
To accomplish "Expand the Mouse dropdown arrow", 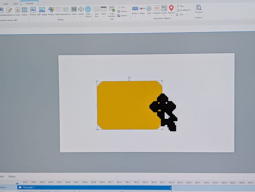I will (x=188, y=15).
